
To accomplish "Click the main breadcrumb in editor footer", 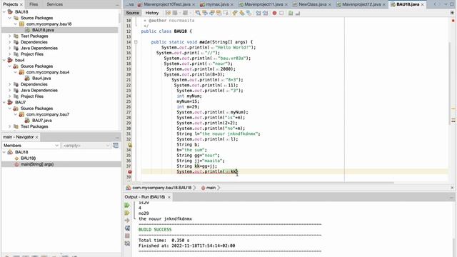I will coord(211,188).
